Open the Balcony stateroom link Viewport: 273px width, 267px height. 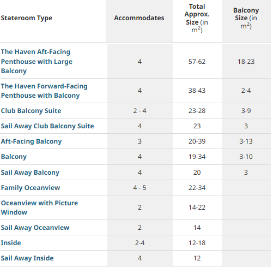[14, 157]
